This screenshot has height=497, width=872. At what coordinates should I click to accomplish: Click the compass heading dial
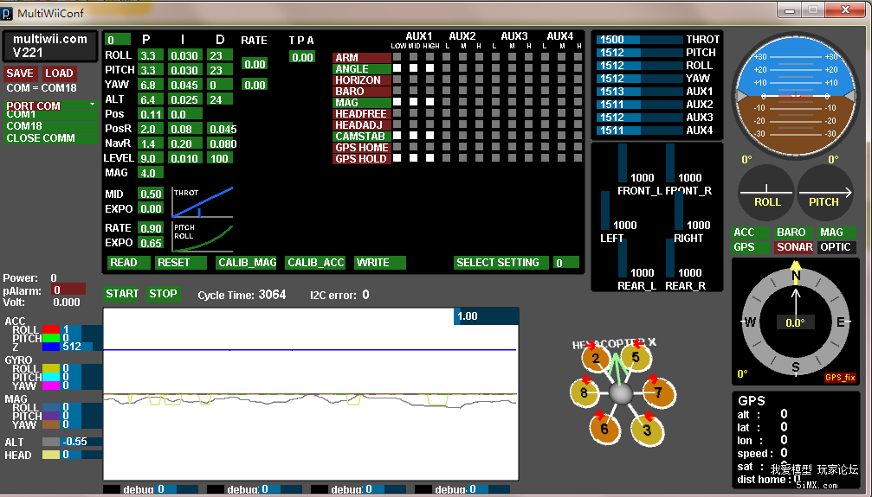[796, 322]
